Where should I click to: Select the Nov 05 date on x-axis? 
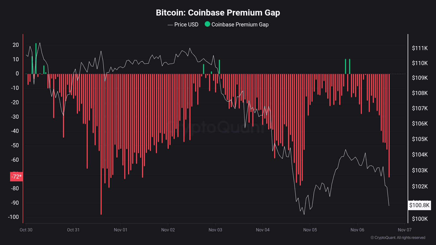click(x=310, y=230)
